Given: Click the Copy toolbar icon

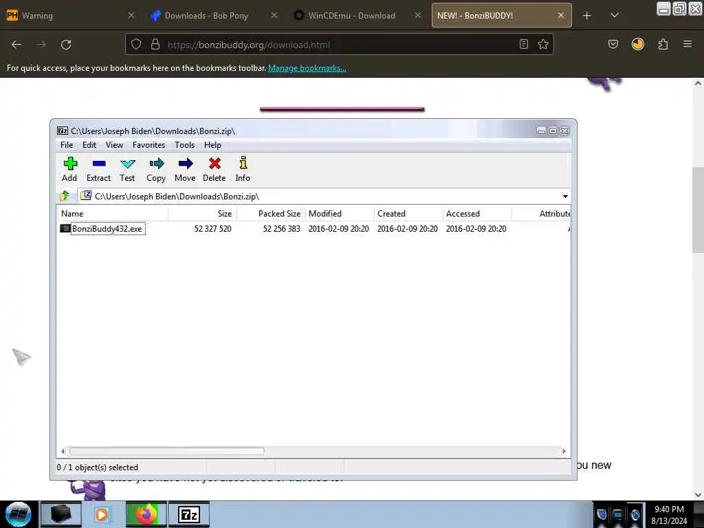Looking at the screenshot, I should click(156, 169).
